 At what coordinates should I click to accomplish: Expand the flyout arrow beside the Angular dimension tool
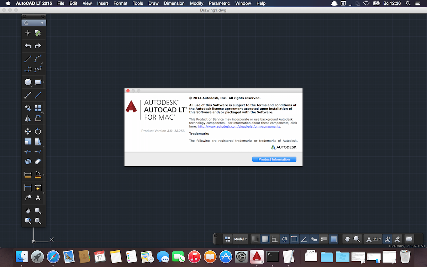pyautogui.click(x=44, y=175)
